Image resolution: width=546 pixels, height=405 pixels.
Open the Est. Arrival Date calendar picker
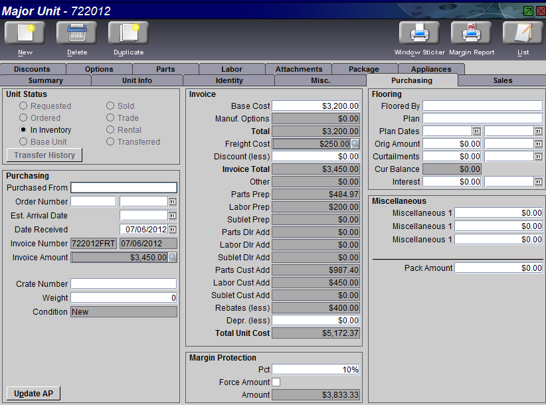coord(173,216)
